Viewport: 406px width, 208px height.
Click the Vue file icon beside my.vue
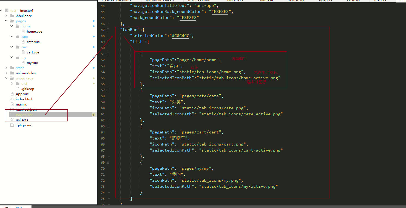pyautogui.click(x=23, y=63)
